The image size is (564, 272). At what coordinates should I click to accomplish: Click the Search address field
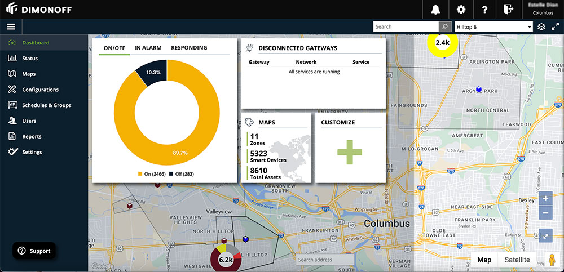click(x=324, y=260)
